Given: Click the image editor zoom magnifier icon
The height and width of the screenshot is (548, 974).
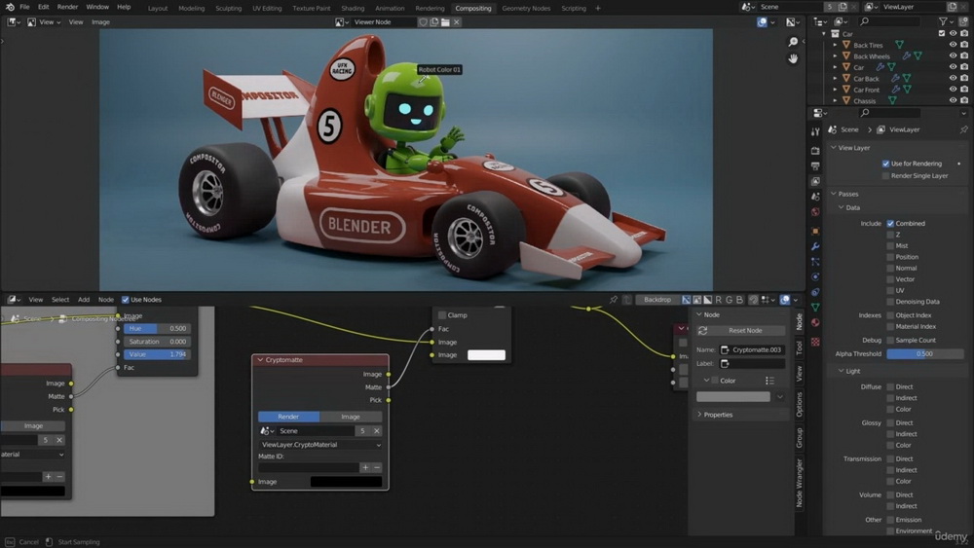Looking at the screenshot, I should pyautogui.click(x=793, y=42).
